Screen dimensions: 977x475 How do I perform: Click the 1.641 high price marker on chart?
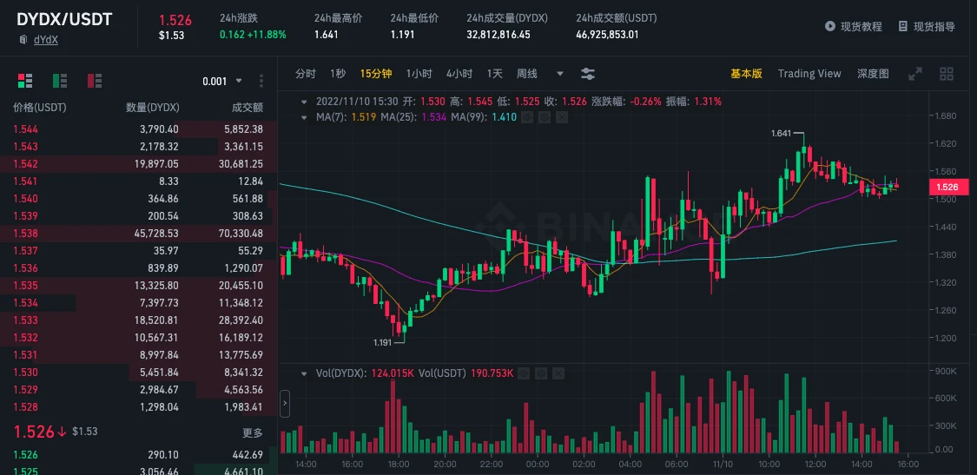pyautogui.click(x=780, y=134)
